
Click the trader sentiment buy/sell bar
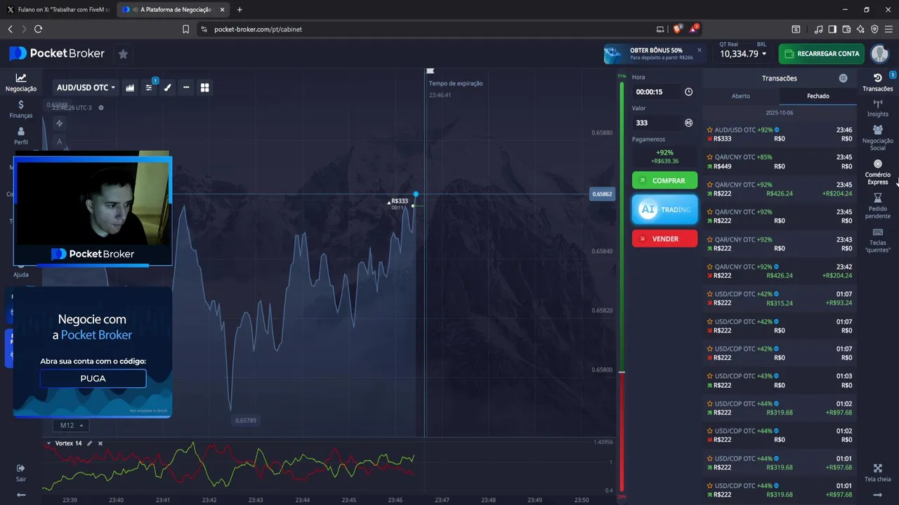point(622,288)
